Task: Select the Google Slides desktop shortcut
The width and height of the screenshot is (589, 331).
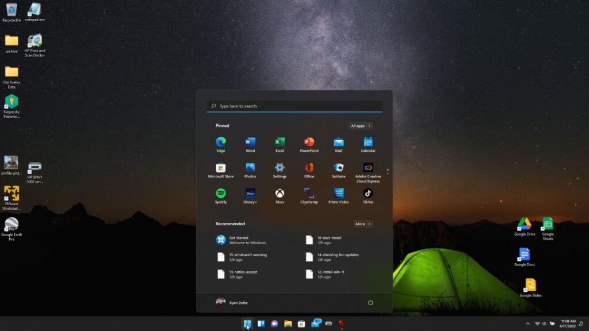Action: click(x=530, y=288)
